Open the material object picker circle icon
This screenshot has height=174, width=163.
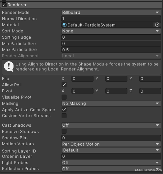pyautogui.click(x=157, y=25)
